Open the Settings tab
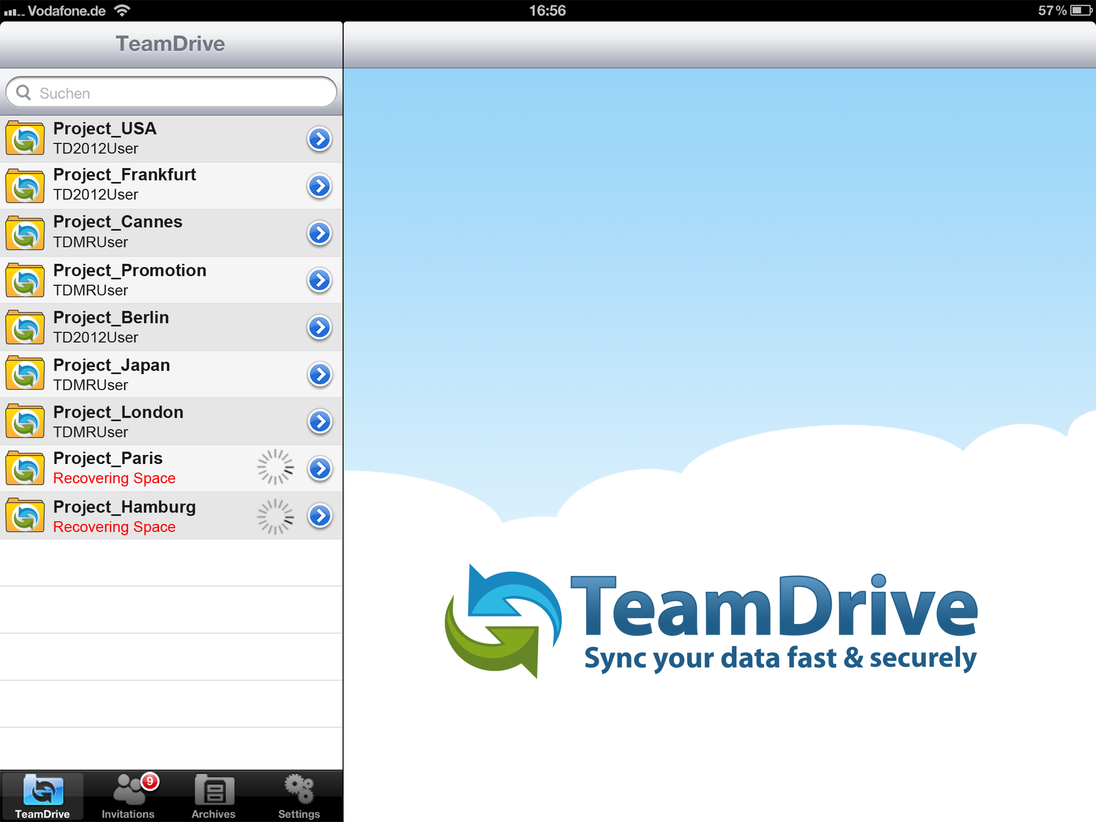 pyautogui.click(x=299, y=796)
